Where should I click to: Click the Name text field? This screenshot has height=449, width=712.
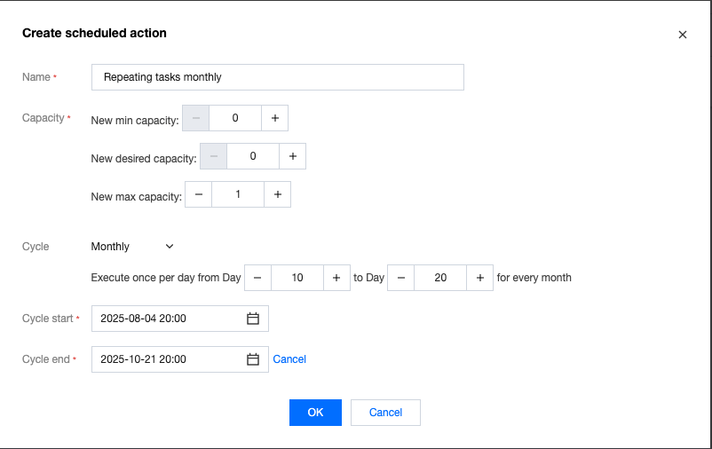pos(277,77)
